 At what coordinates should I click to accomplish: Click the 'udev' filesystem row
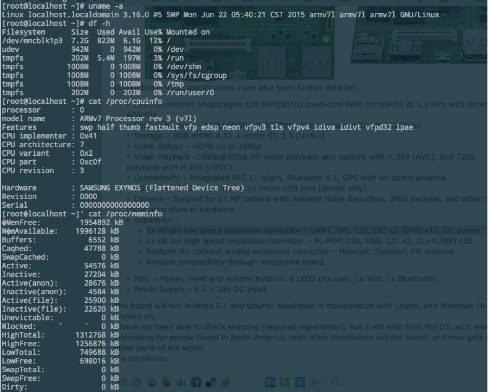click(93, 49)
